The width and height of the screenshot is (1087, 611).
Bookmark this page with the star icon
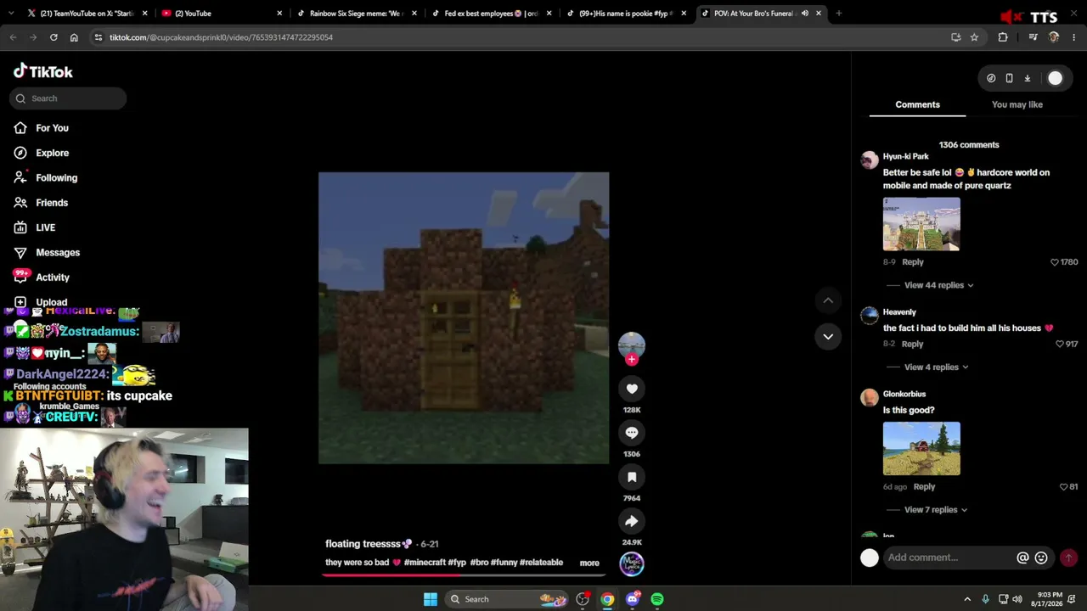click(x=974, y=37)
